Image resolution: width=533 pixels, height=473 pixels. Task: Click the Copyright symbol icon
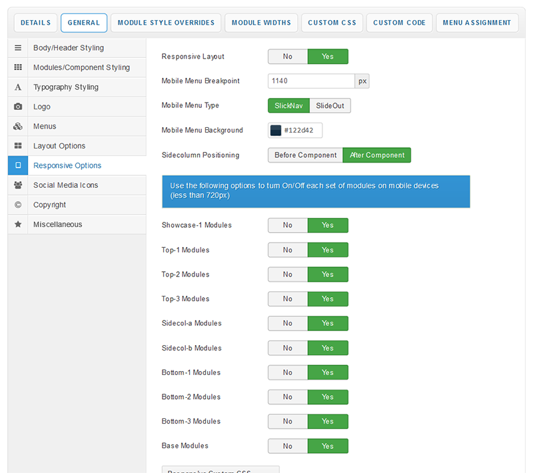(18, 205)
